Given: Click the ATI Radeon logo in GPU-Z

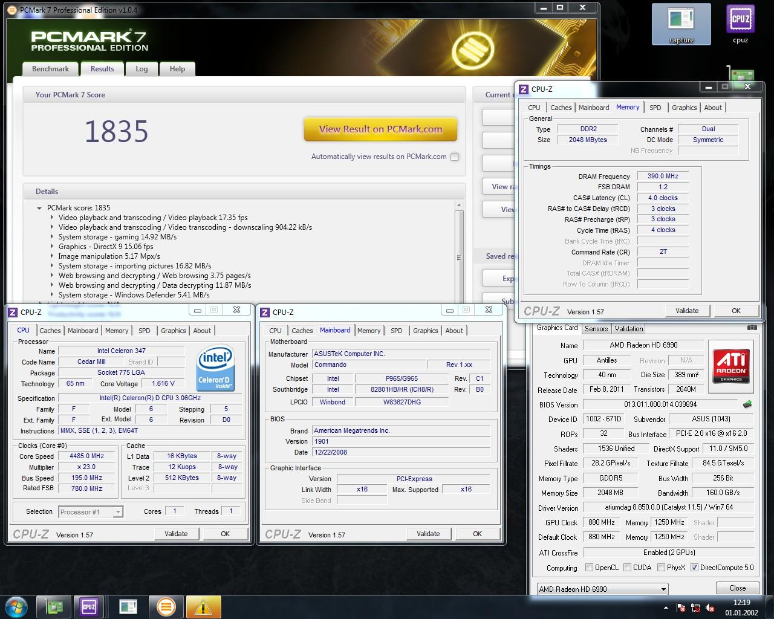Looking at the screenshot, I should pyautogui.click(x=732, y=366).
